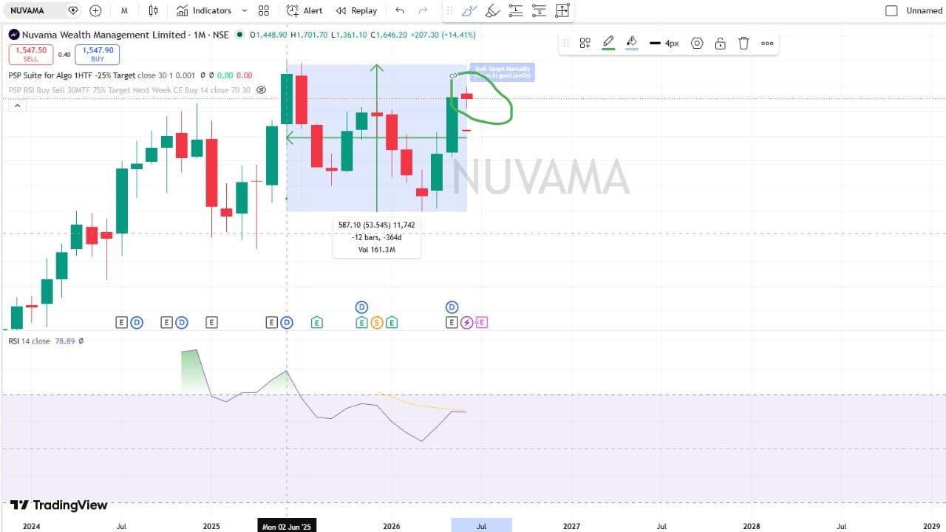
Task: Click the Trail Target Manually label
Action: click(503, 72)
